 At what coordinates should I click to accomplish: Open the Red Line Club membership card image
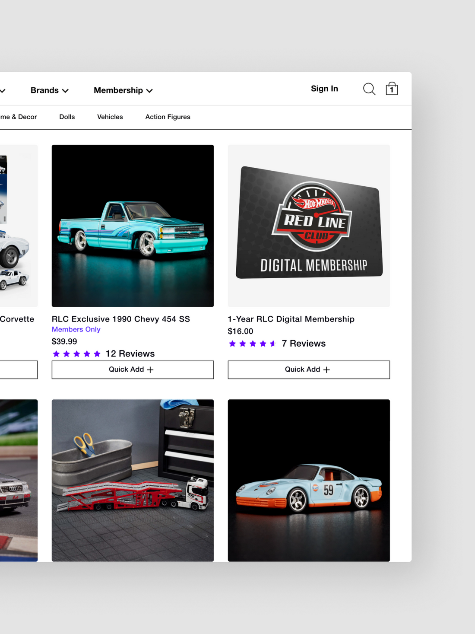click(308, 226)
